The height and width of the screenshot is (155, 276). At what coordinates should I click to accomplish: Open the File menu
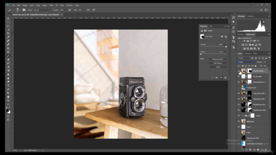pyautogui.click(x=13, y=5)
